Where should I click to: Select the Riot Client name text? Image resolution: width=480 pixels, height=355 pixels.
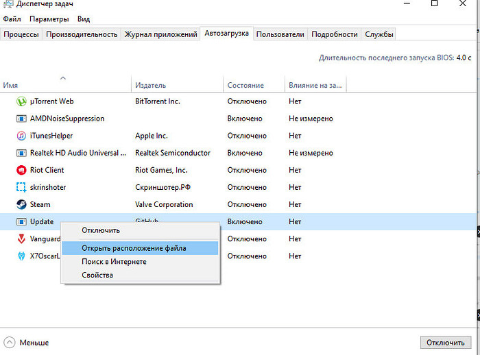pyautogui.click(x=47, y=170)
